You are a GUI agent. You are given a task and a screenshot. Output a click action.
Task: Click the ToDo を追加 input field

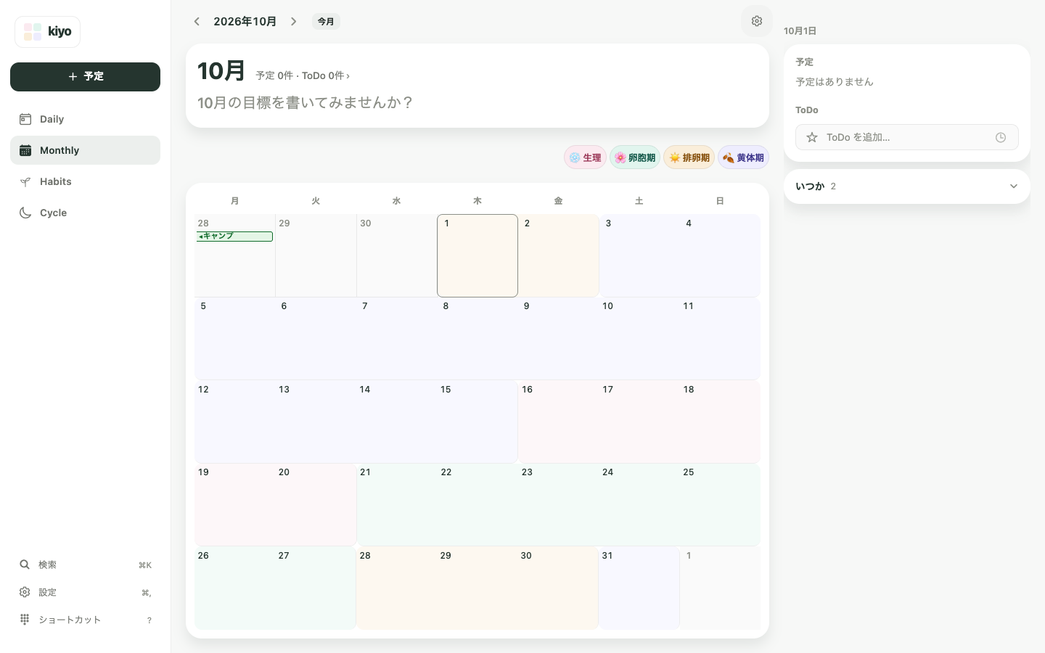(x=907, y=137)
